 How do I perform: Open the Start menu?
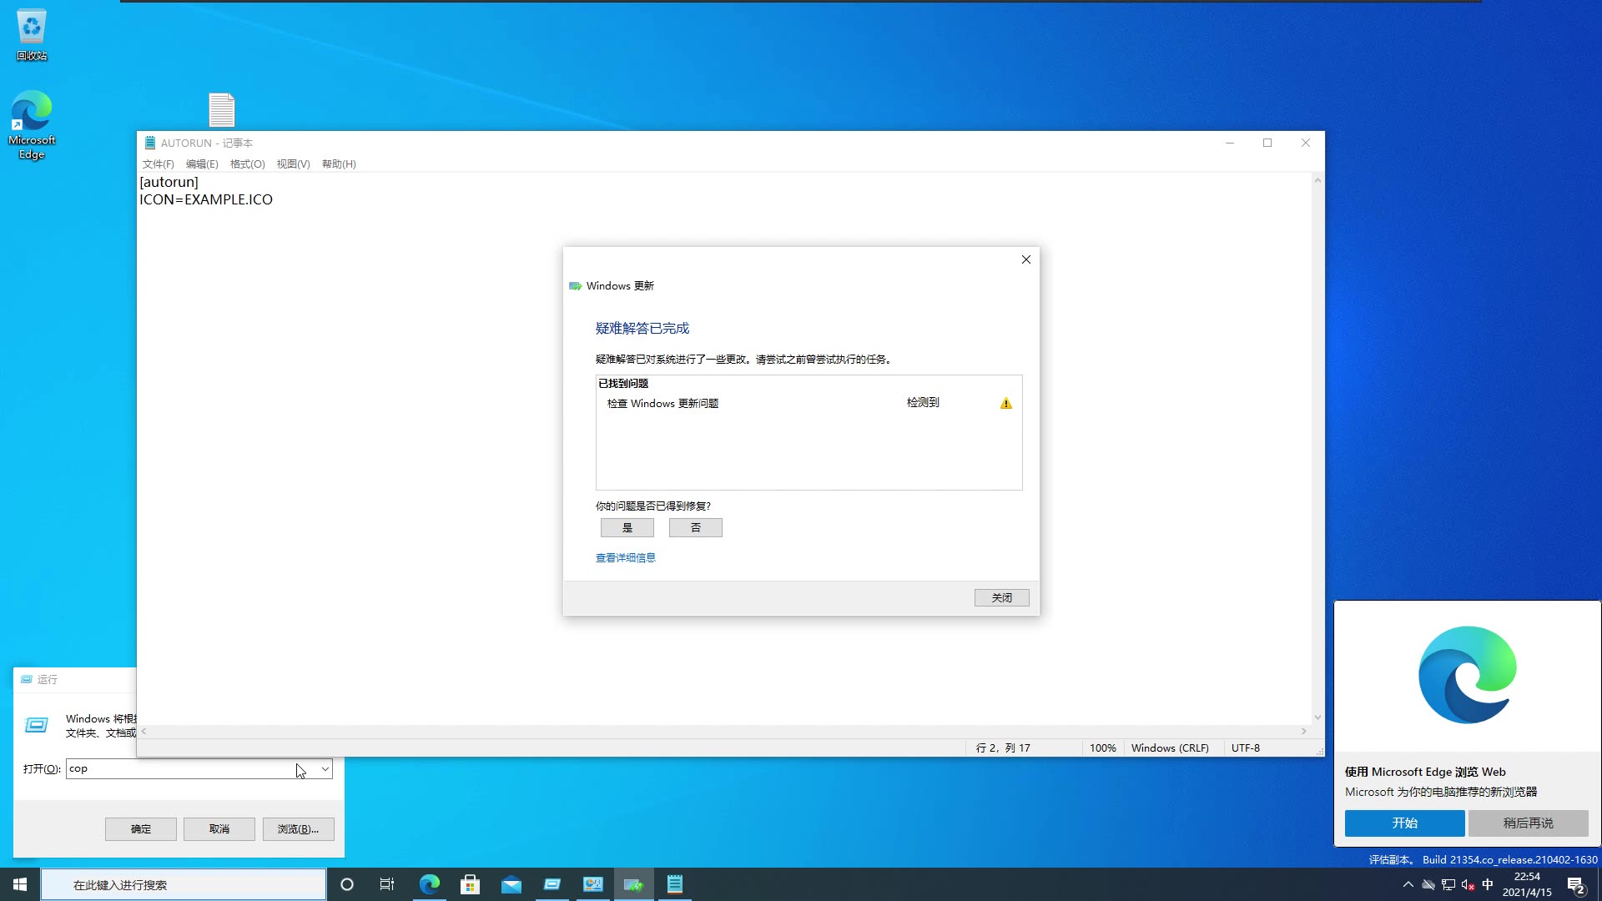click(18, 883)
